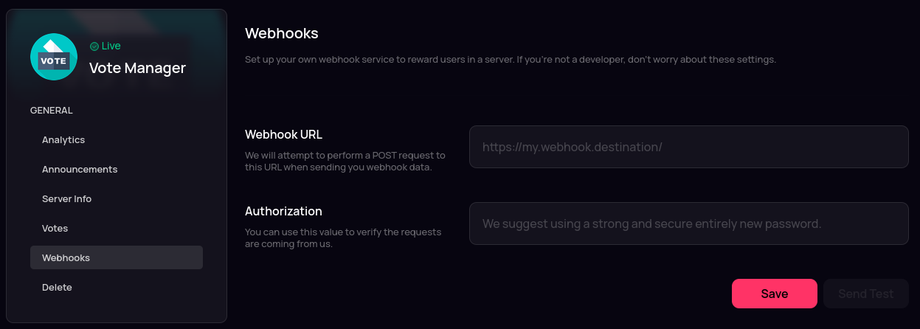Click the Webhooks page heading

281,33
